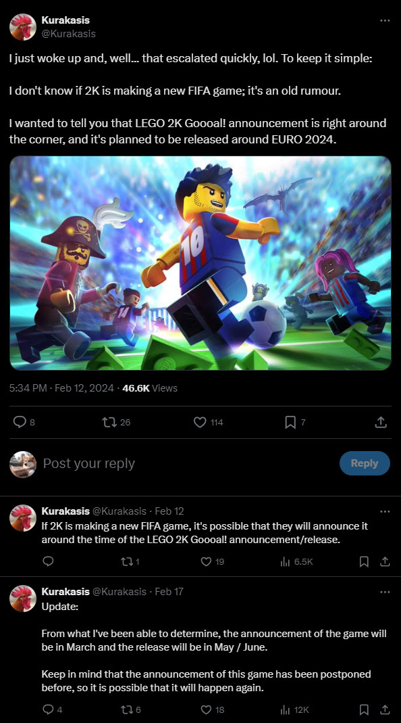Bookmark the main tweet
The width and height of the screenshot is (401, 723).
click(x=289, y=421)
